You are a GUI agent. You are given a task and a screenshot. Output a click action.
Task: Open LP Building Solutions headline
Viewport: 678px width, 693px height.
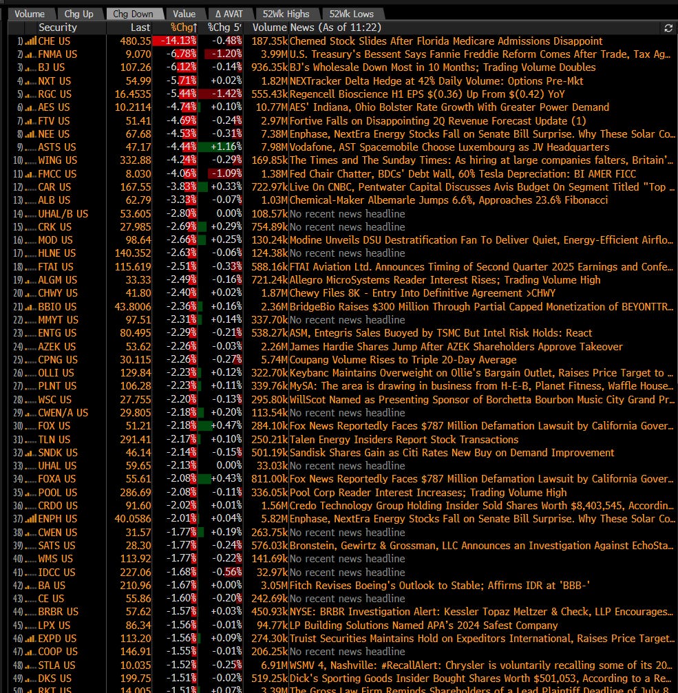pyautogui.click(x=423, y=626)
